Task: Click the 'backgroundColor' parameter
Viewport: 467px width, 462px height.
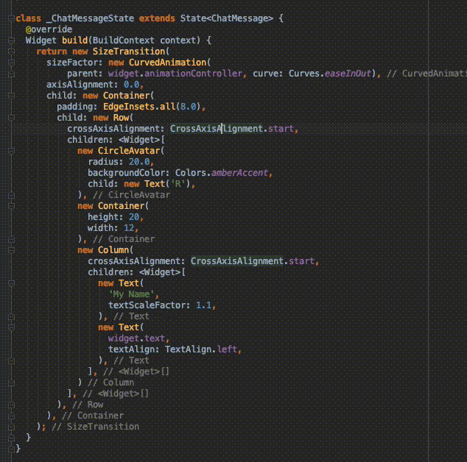Action: pyautogui.click(x=126, y=173)
